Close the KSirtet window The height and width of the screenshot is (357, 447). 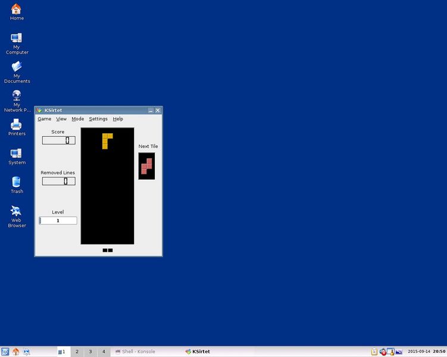[158, 111]
